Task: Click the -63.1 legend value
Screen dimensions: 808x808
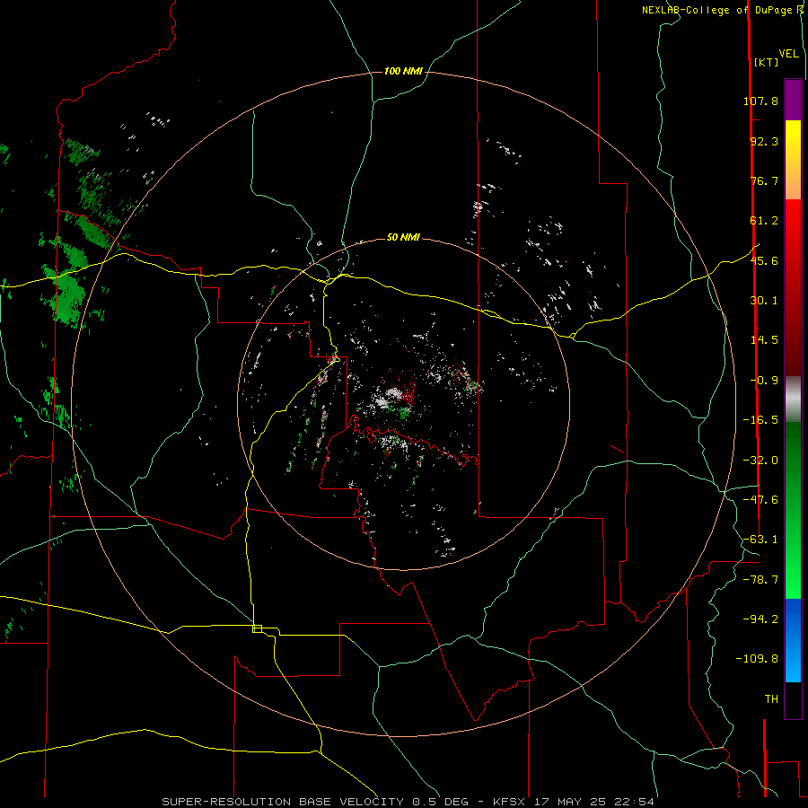Action: (760, 540)
